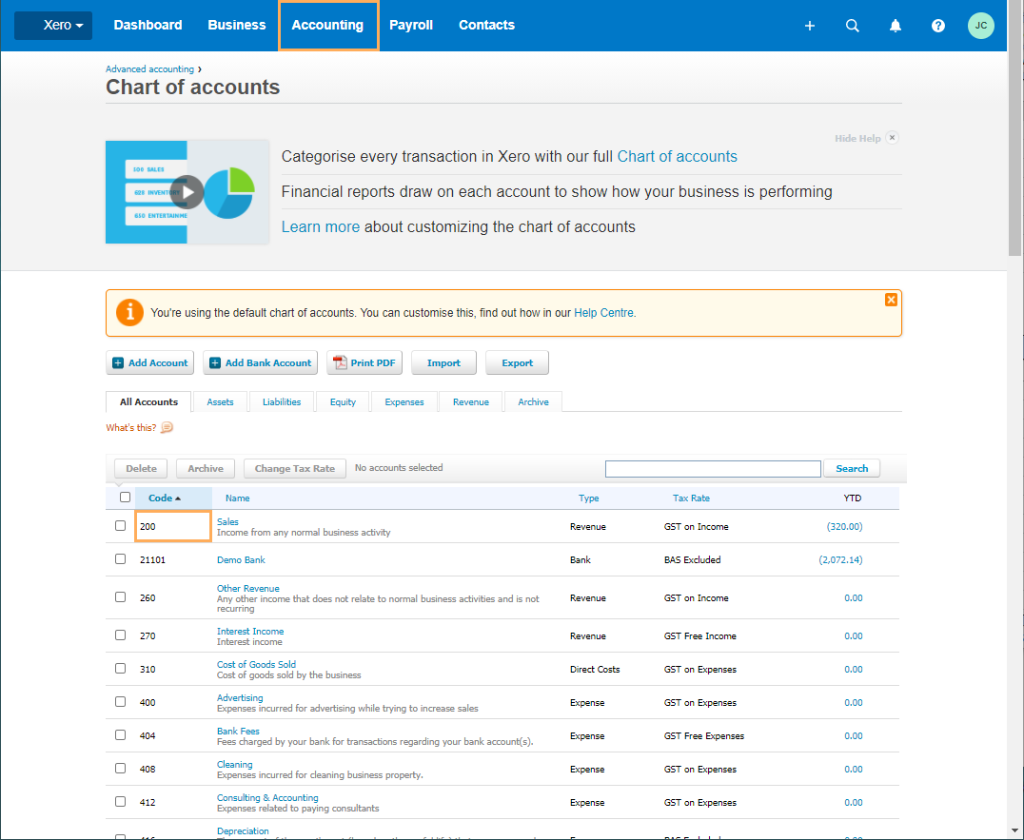The height and width of the screenshot is (840, 1024).
Task: Select the Interest Income checkbox
Action: coord(120,635)
